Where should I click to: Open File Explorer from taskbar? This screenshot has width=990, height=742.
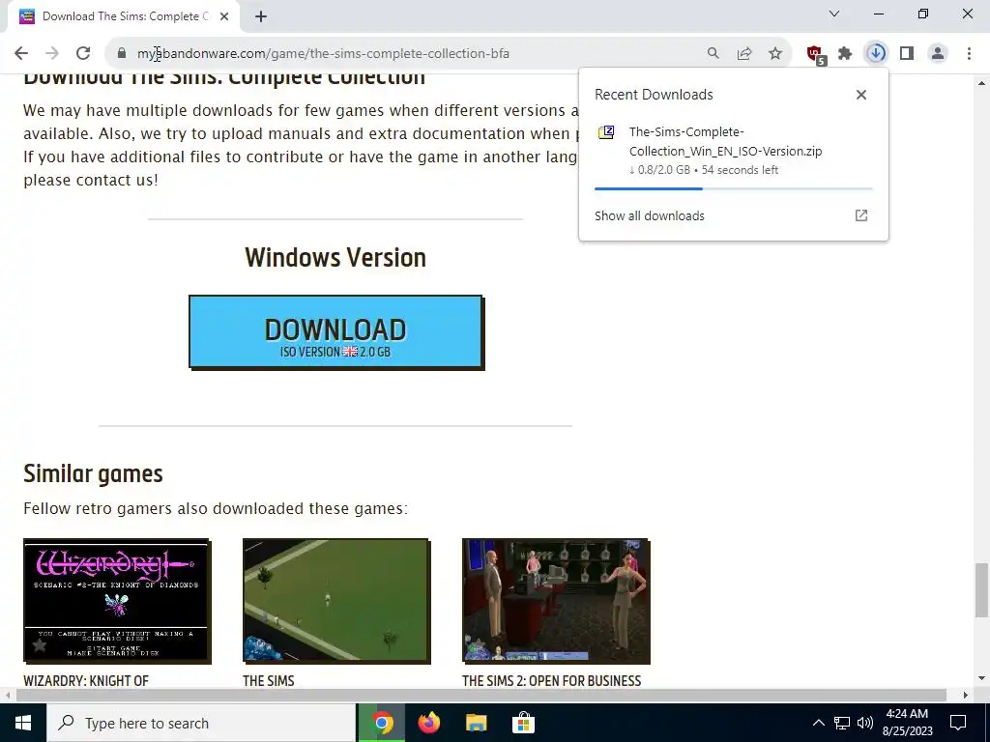pyautogui.click(x=476, y=723)
